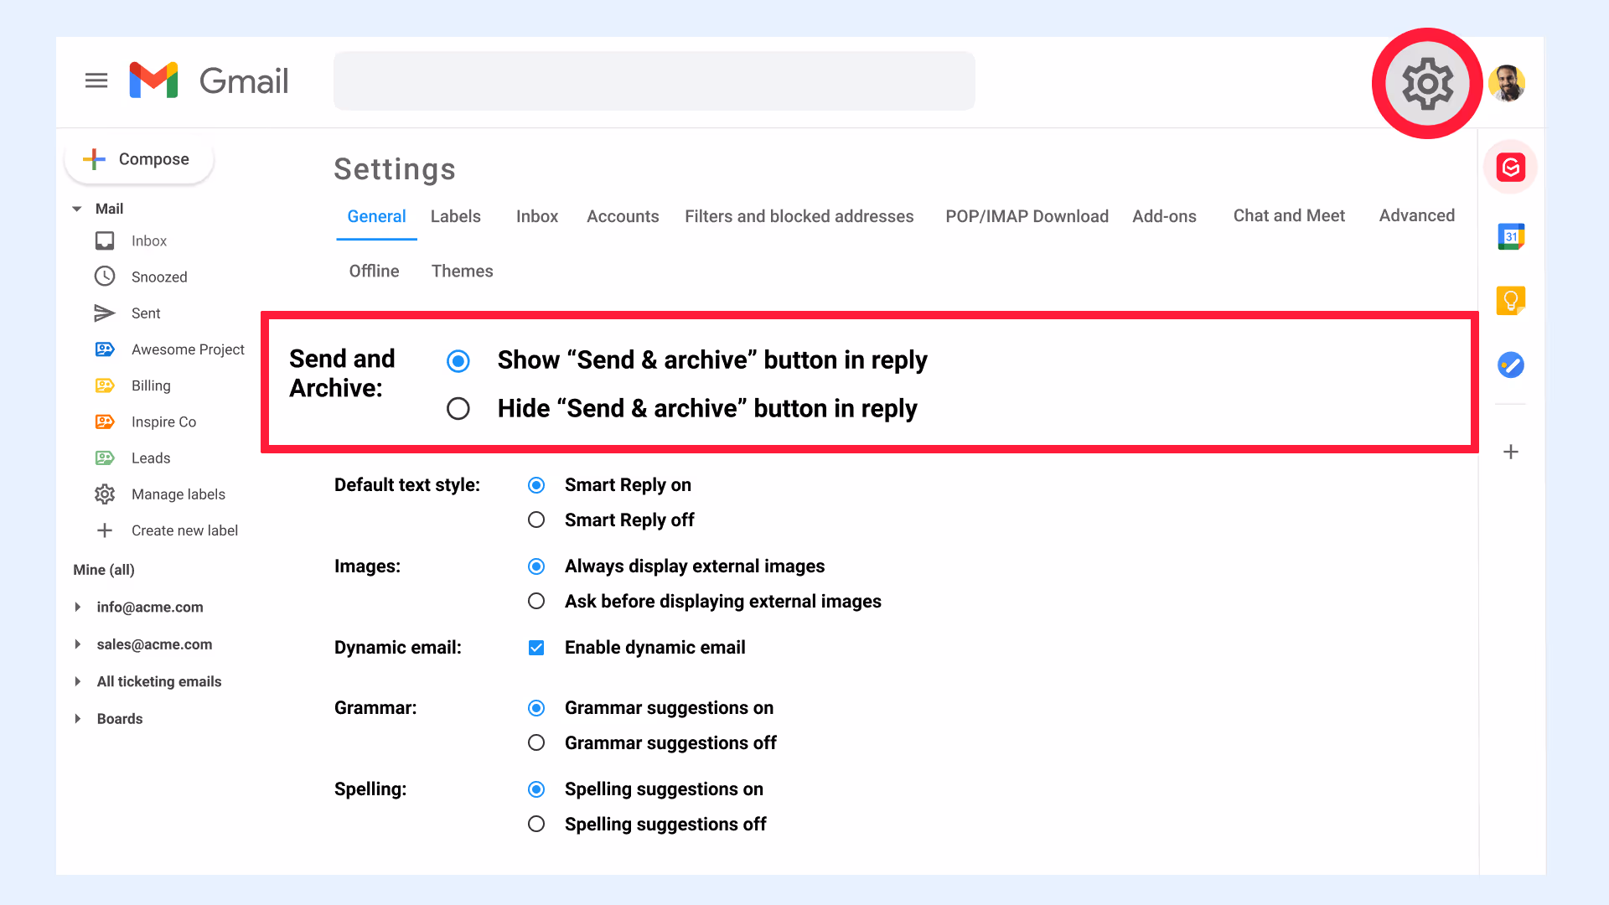Select Ask before displaying external images
This screenshot has width=1609, height=905.
[x=536, y=602]
